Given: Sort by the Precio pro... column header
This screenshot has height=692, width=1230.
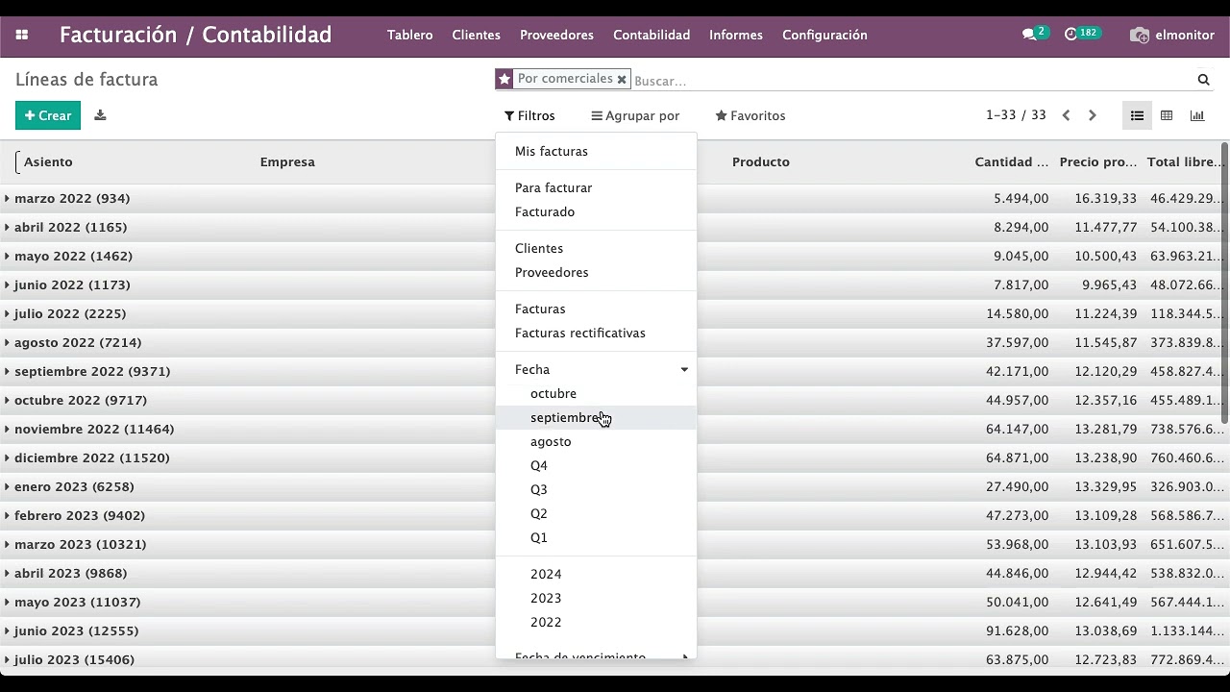Looking at the screenshot, I should click(x=1098, y=161).
